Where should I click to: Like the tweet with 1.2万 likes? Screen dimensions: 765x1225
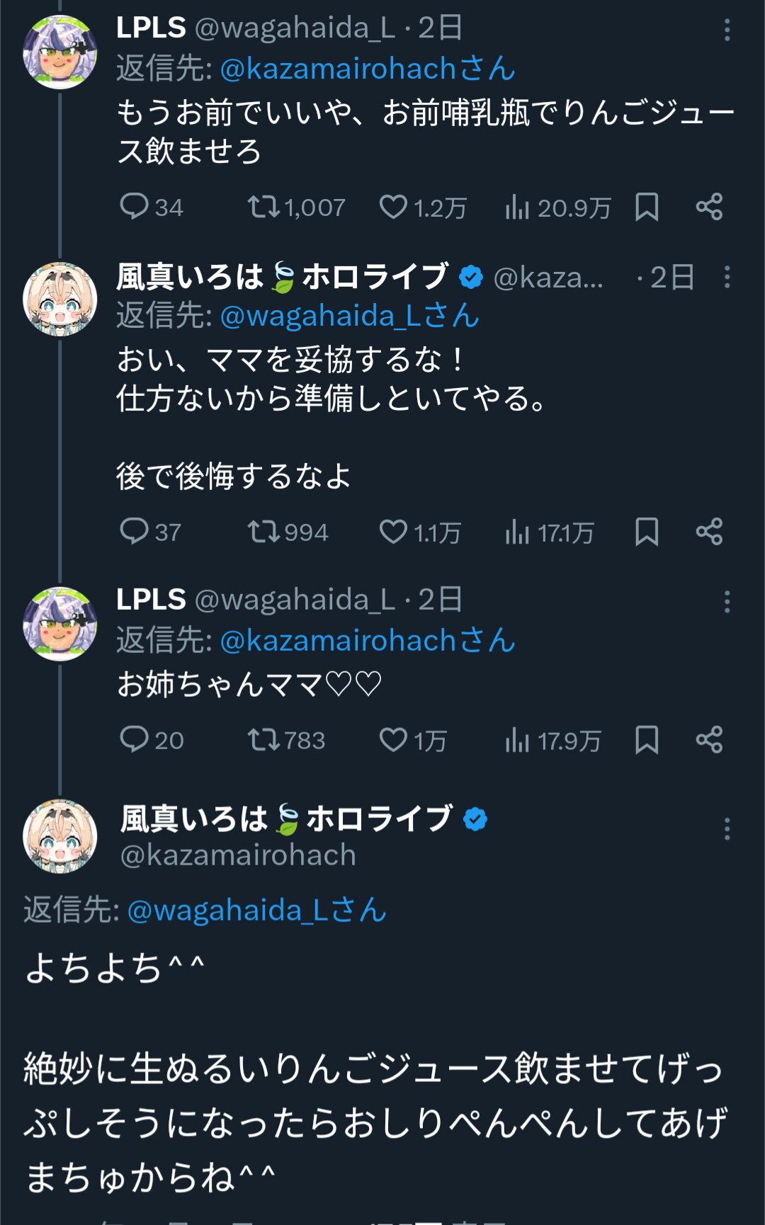(393, 207)
